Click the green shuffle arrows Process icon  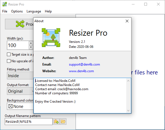[20, 24]
